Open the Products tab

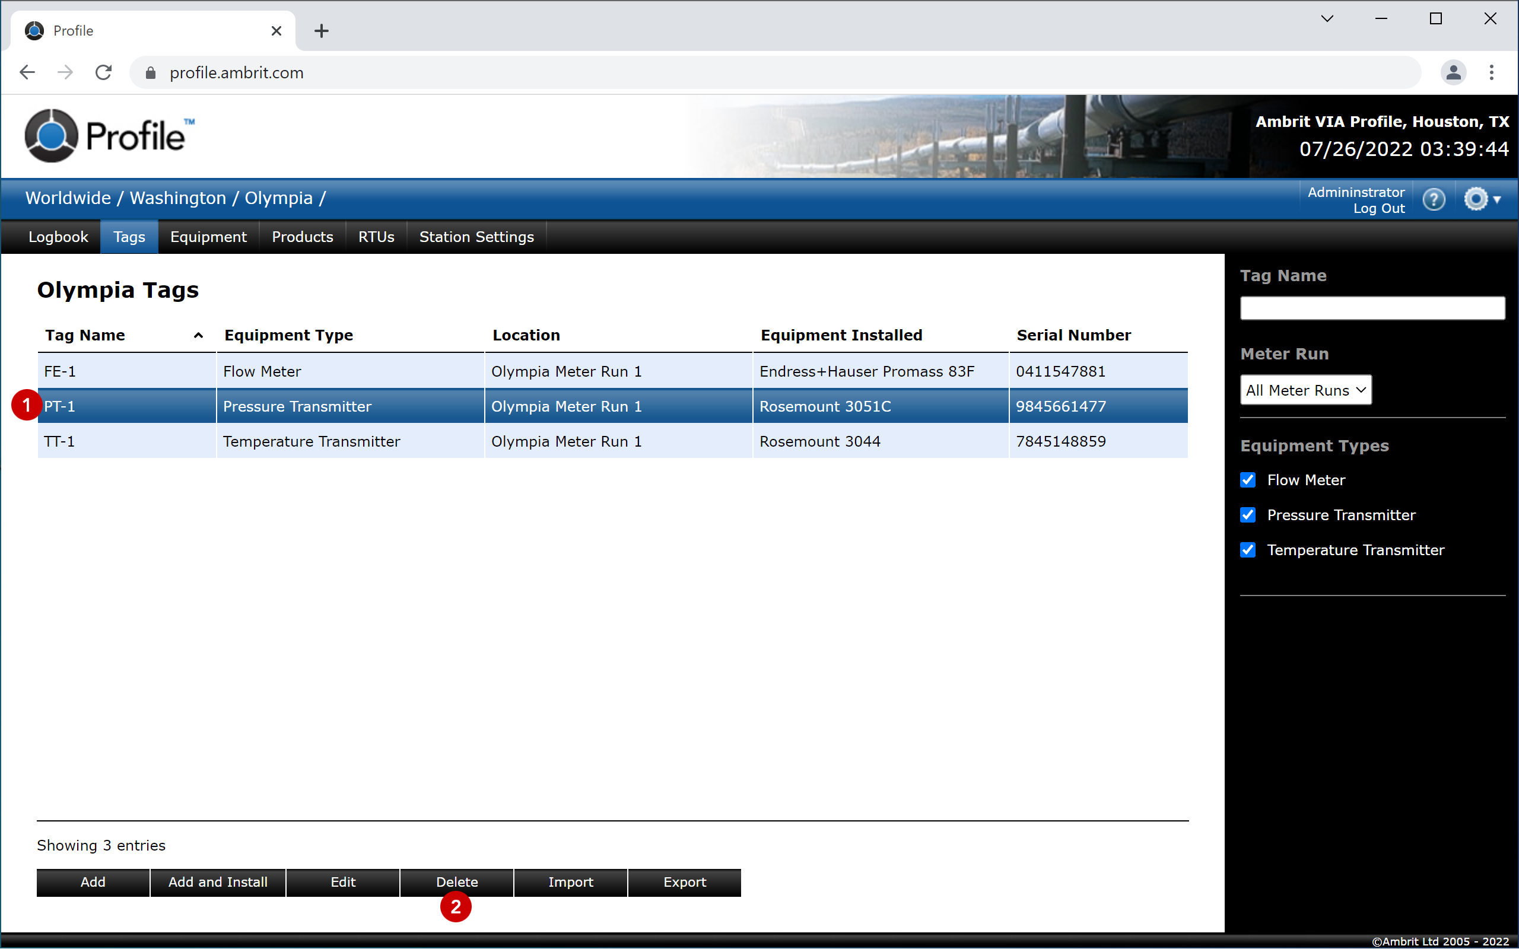tap(303, 237)
